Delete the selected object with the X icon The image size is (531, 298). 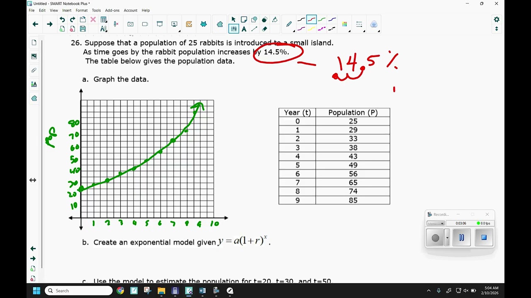click(93, 19)
